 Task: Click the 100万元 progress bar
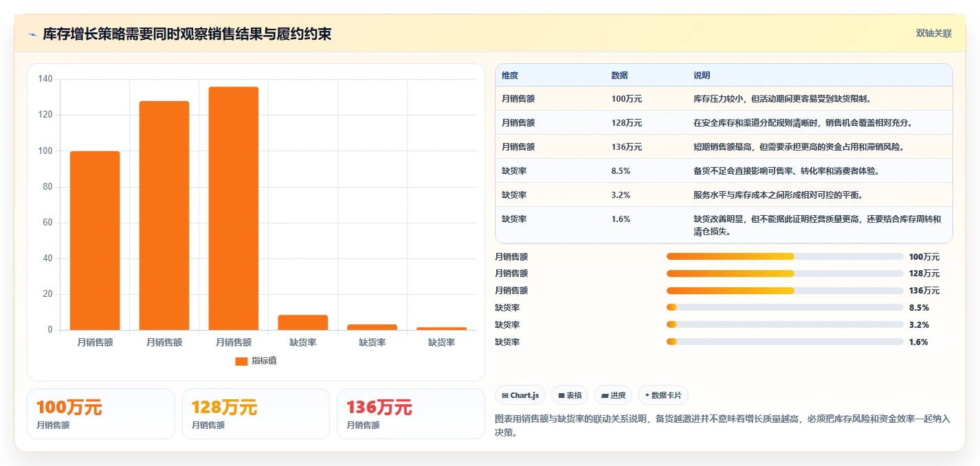785,256
